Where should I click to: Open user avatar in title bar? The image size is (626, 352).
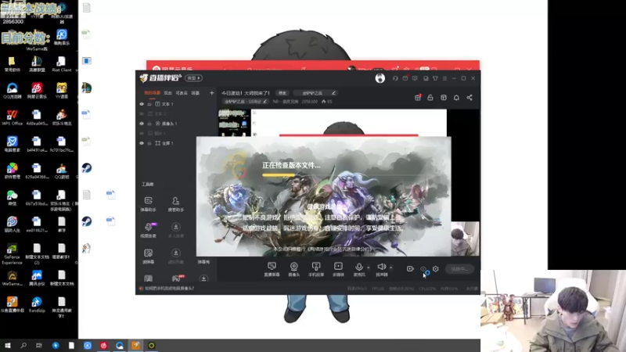tap(380, 78)
